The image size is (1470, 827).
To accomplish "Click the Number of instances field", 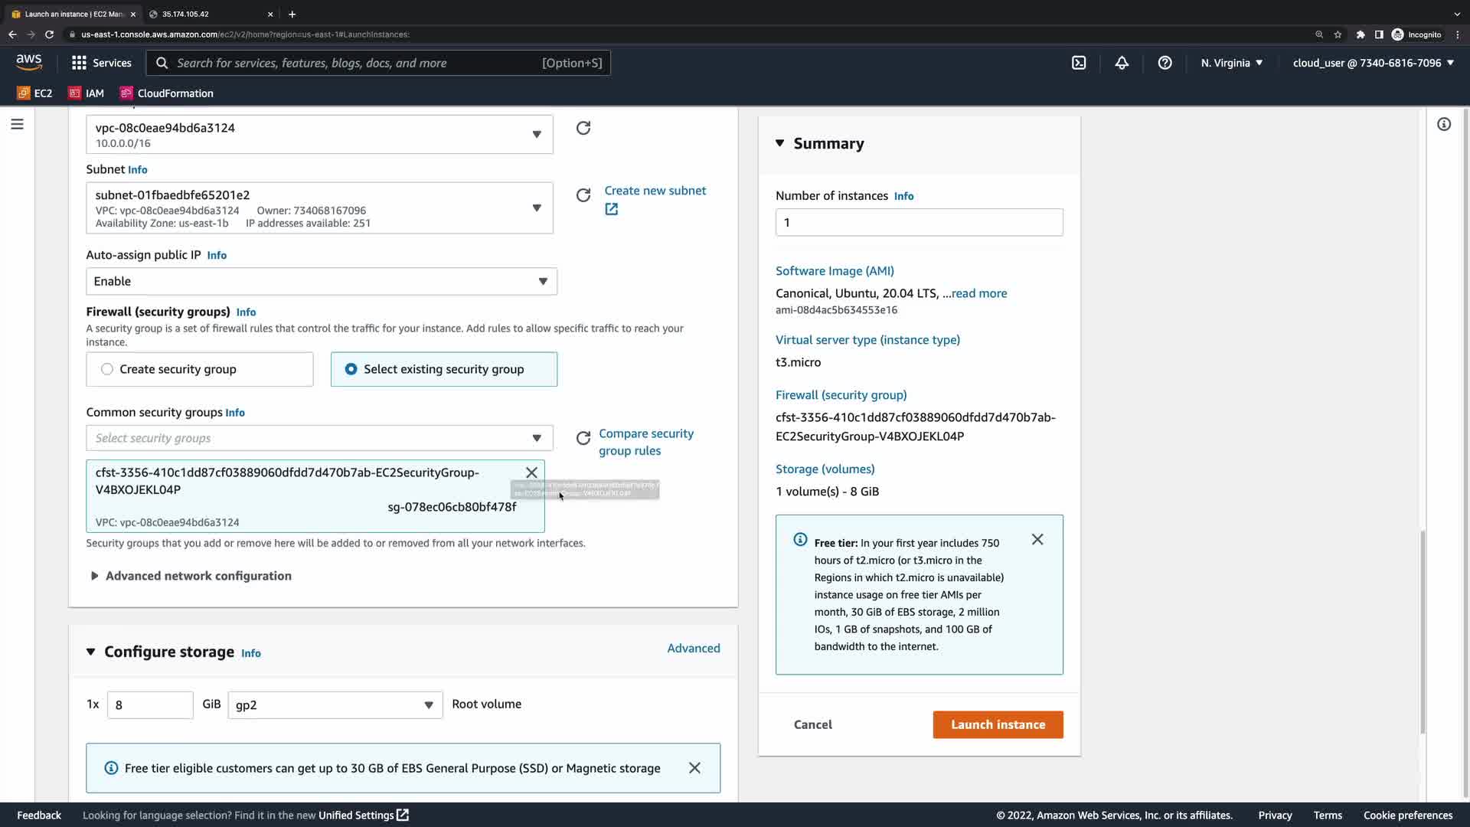I will 919,222.
